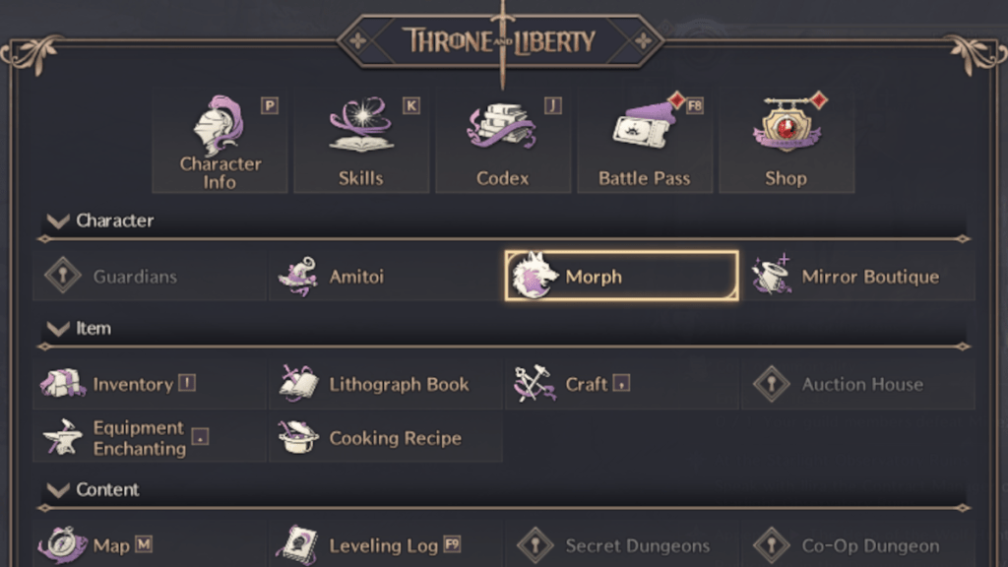This screenshot has height=567, width=1008.
Task: Open Map via the compass icon
Action: [x=62, y=545]
